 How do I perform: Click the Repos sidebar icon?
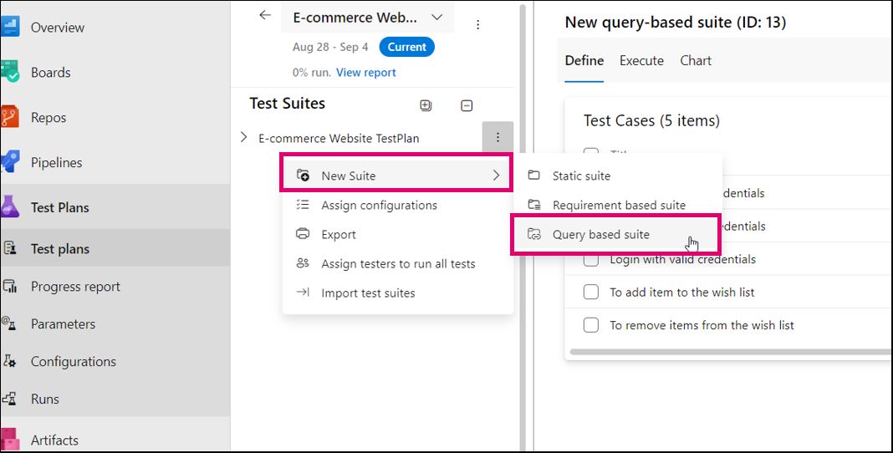[x=10, y=118]
